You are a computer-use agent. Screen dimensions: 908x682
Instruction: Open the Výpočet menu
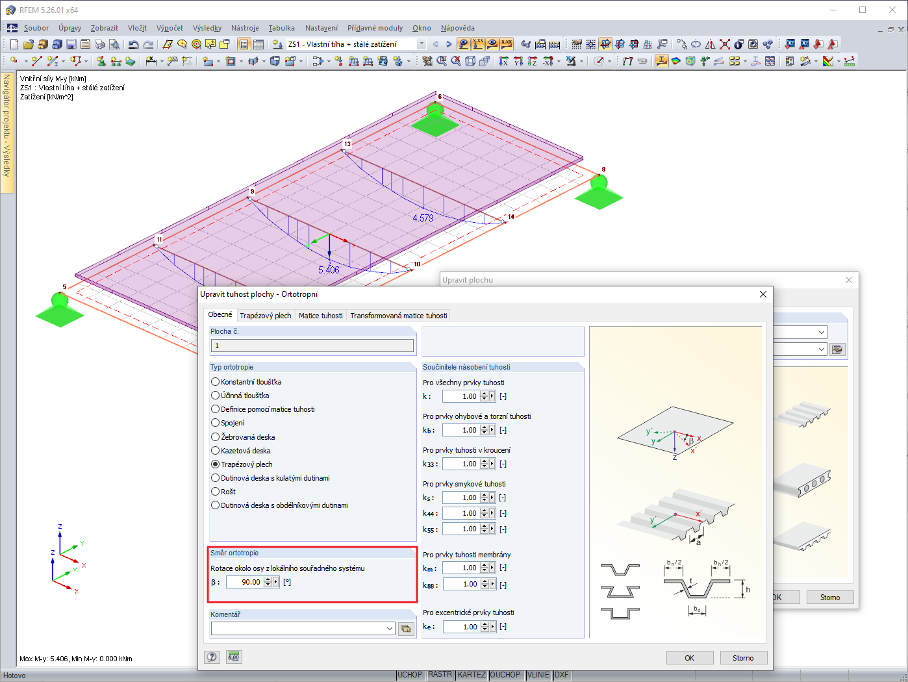point(170,28)
